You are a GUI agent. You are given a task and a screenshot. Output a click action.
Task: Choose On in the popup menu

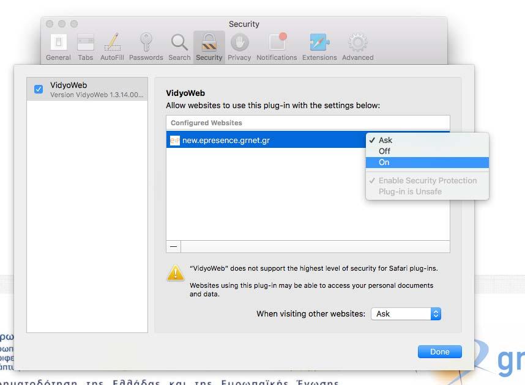click(x=427, y=162)
